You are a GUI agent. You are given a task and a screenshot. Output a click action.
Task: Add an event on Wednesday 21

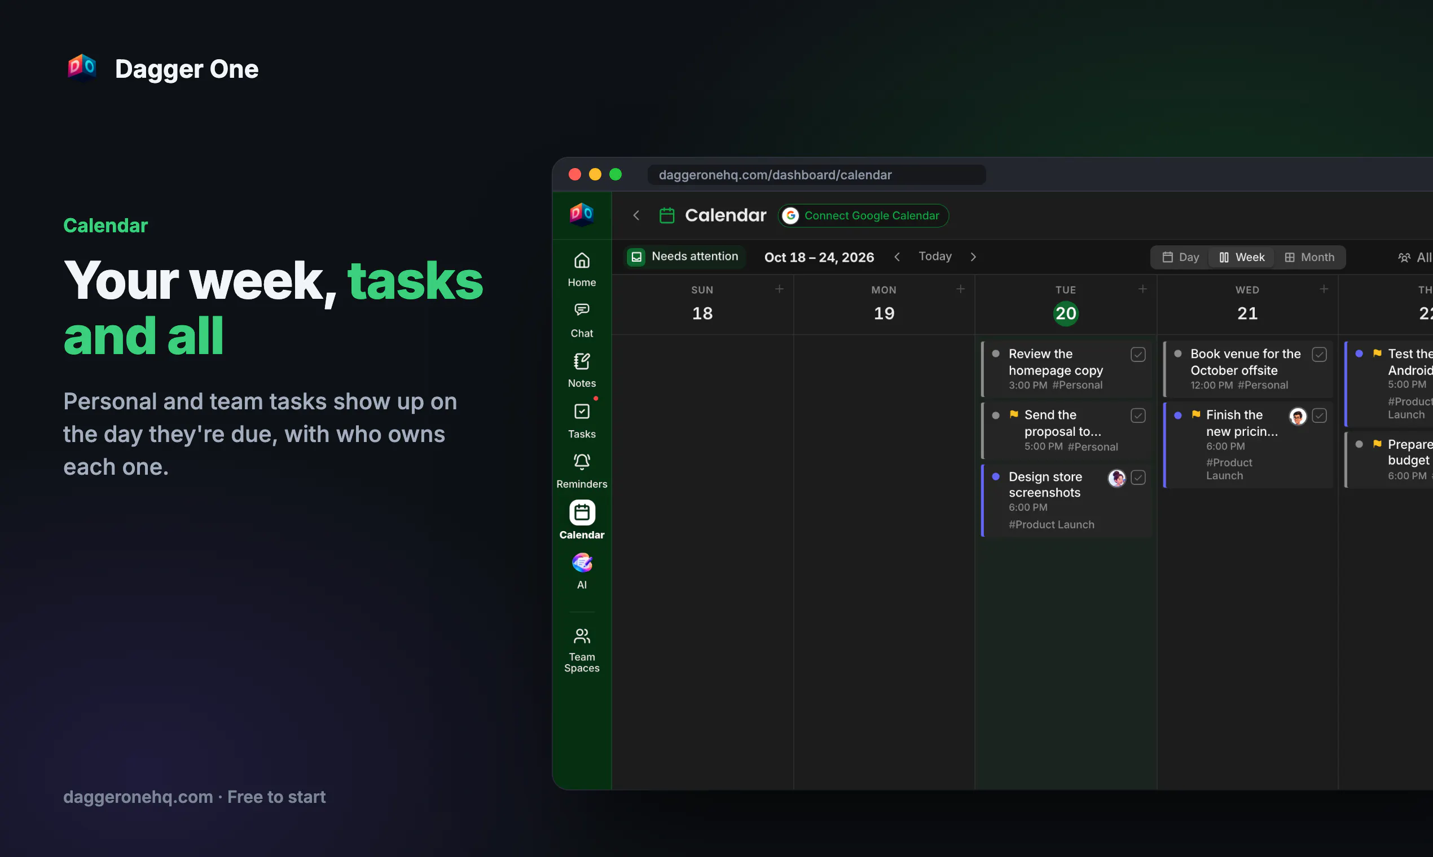(1324, 289)
